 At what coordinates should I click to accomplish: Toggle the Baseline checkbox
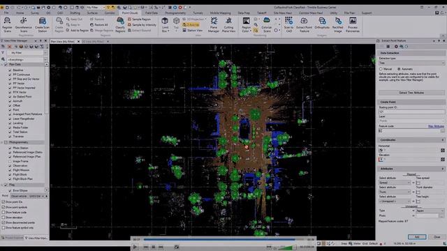point(10,70)
